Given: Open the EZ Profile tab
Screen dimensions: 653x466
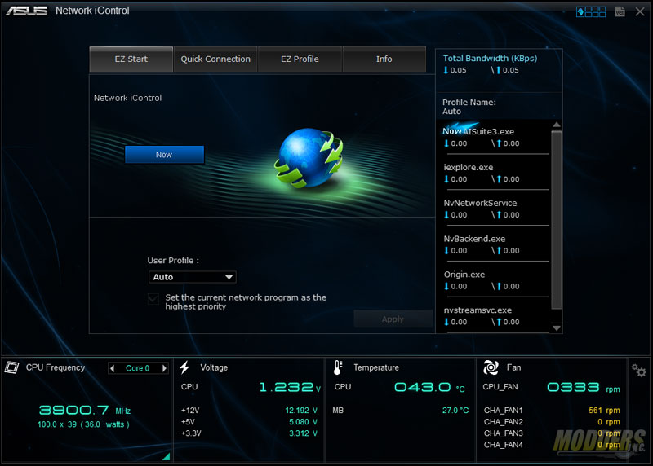Looking at the screenshot, I should tap(300, 59).
